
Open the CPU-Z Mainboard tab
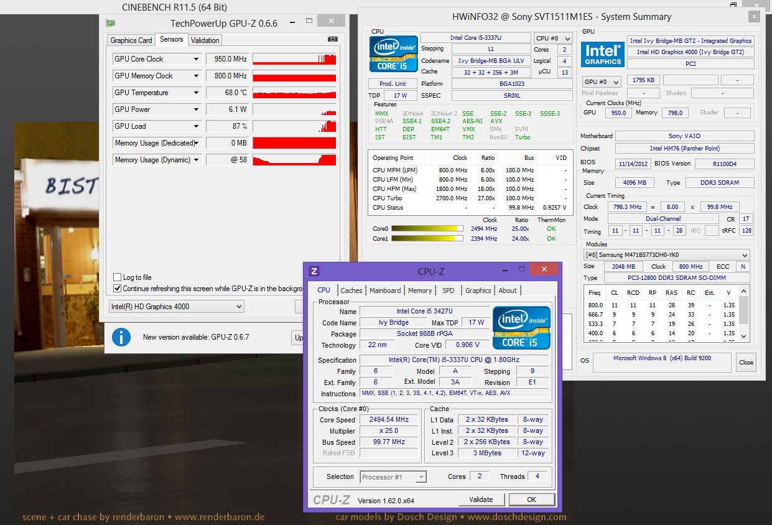point(385,290)
